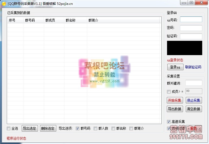The image size is (209, 144).
Task: Close the QQ群号码采集器 window
Action: (x=201, y=3)
